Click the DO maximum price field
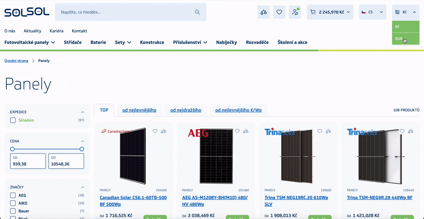This screenshot has height=219, width=424. coord(66,161)
